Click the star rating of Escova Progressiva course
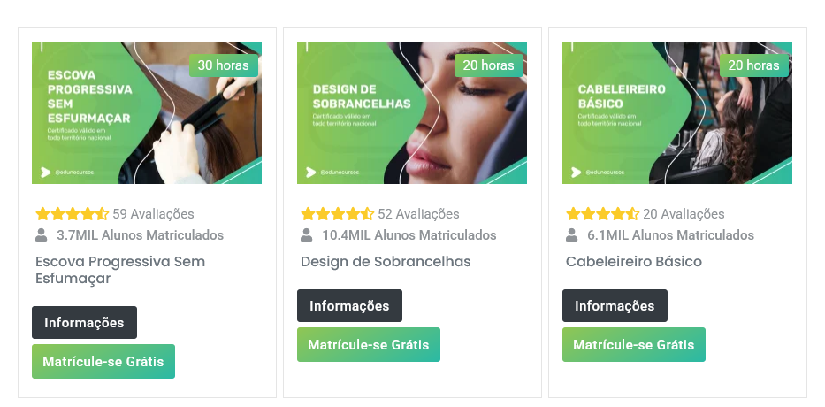Image resolution: width=825 pixels, height=407 pixels. tap(73, 214)
